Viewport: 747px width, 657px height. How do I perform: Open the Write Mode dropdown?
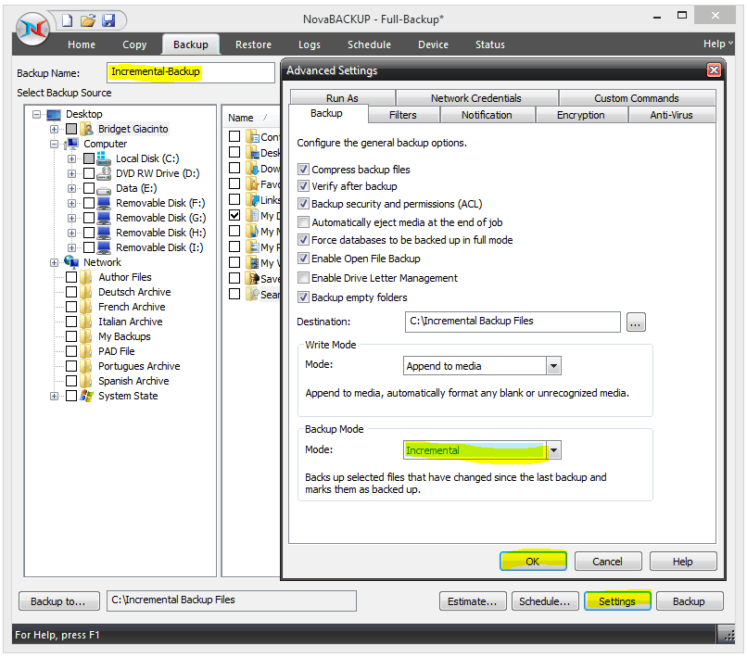553,366
